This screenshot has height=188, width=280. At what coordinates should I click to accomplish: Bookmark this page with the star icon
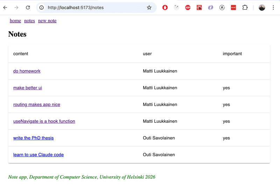[x=149, y=7]
